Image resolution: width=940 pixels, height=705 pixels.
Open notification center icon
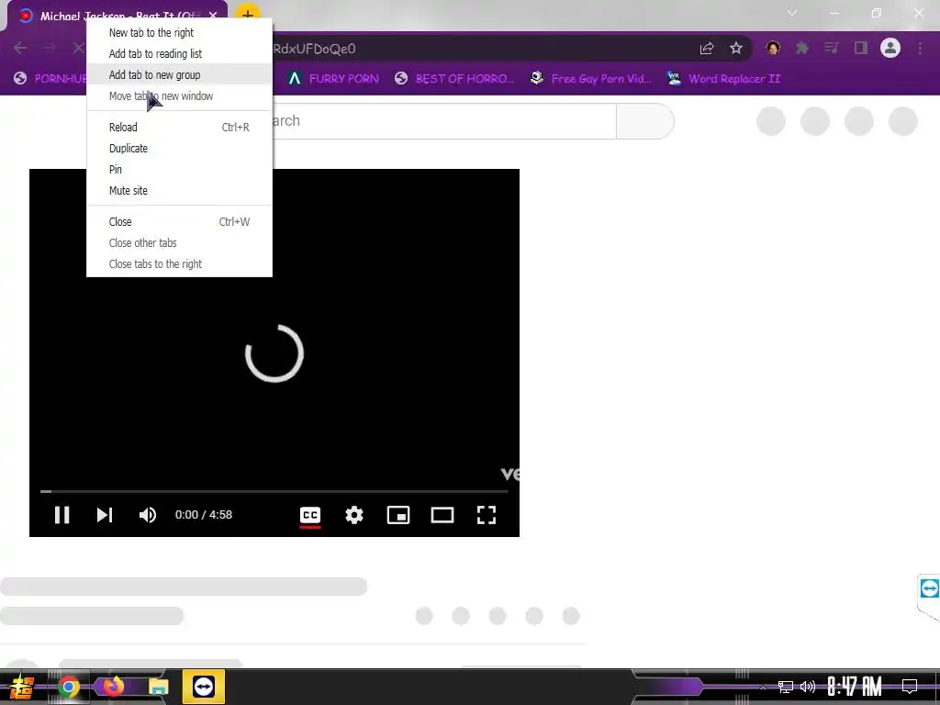tap(910, 687)
